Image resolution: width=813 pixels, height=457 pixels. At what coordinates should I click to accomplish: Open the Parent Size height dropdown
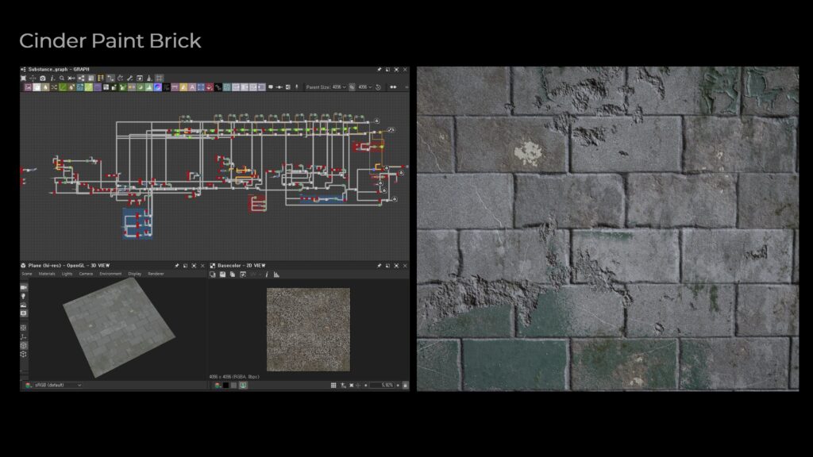click(x=364, y=87)
